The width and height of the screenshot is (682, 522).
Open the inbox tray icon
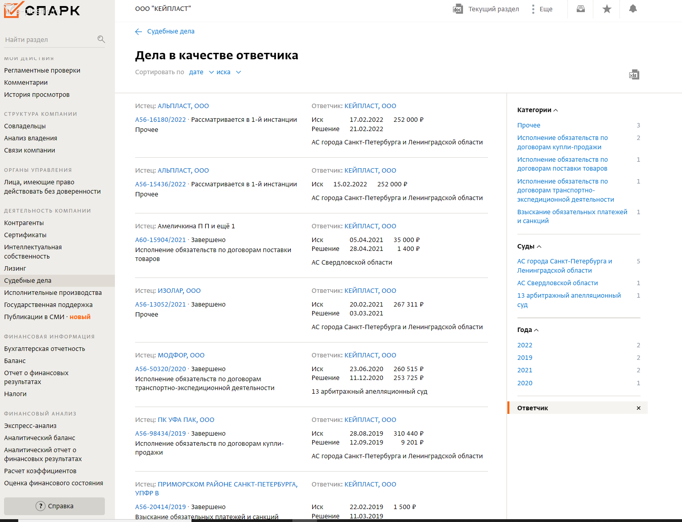(580, 9)
